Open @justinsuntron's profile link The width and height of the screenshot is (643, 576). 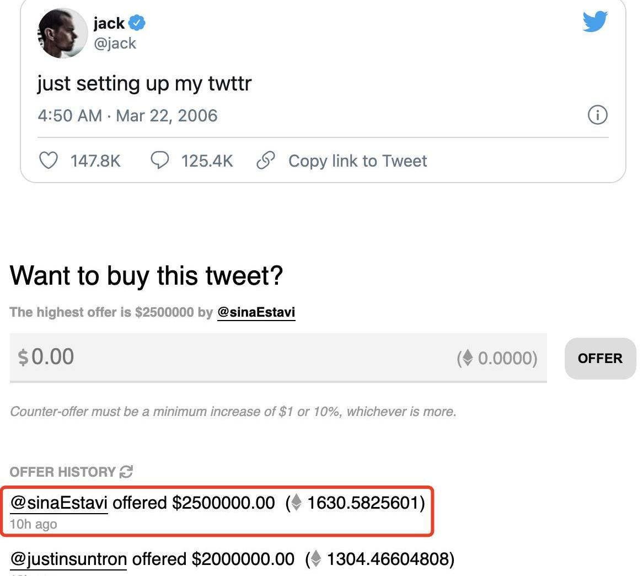coord(69,559)
